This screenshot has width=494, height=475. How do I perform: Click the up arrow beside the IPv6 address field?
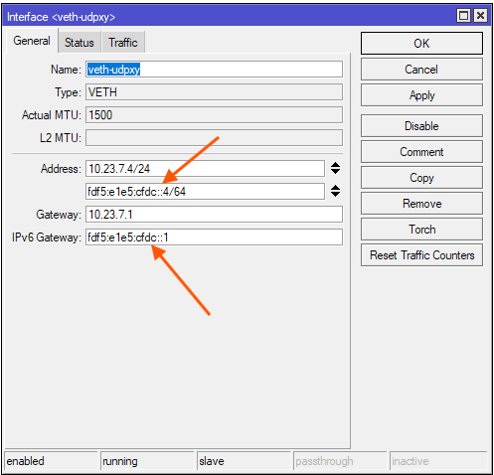pyautogui.click(x=335, y=188)
